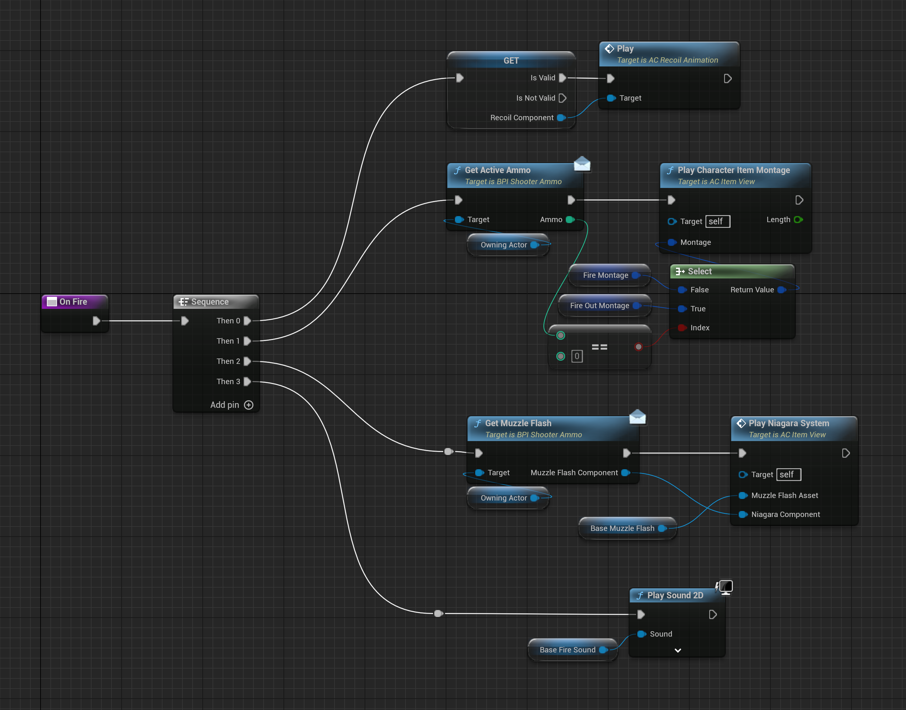Click the On Fire execution output pin
This screenshot has height=710, width=906.
[97, 321]
